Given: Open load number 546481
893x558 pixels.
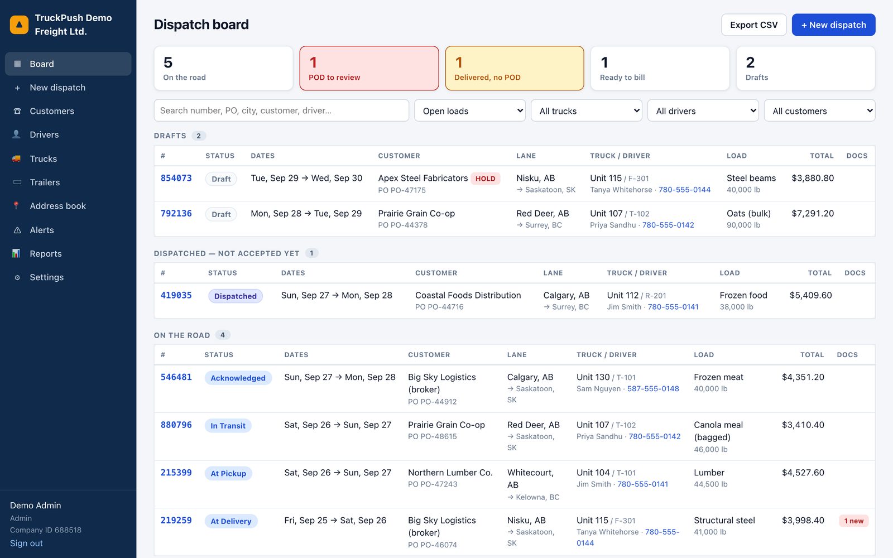Looking at the screenshot, I should pos(176,377).
